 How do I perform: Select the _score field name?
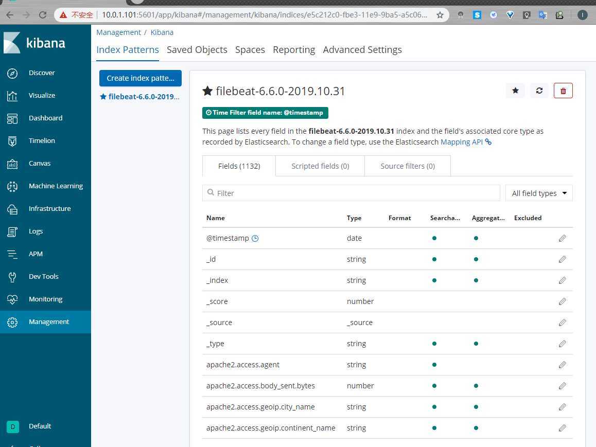tap(217, 301)
